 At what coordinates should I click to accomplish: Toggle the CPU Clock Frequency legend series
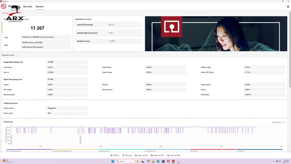click(x=29, y=150)
